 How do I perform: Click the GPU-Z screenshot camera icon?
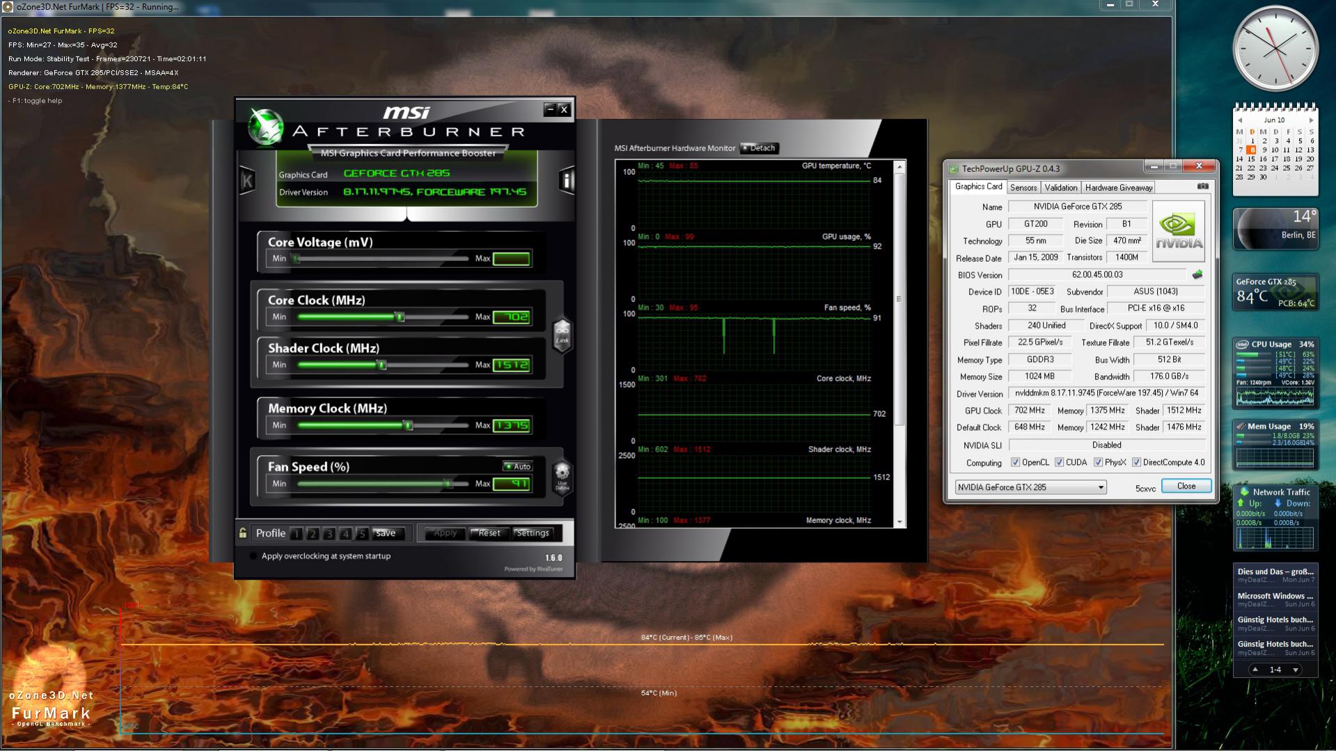pos(1202,187)
